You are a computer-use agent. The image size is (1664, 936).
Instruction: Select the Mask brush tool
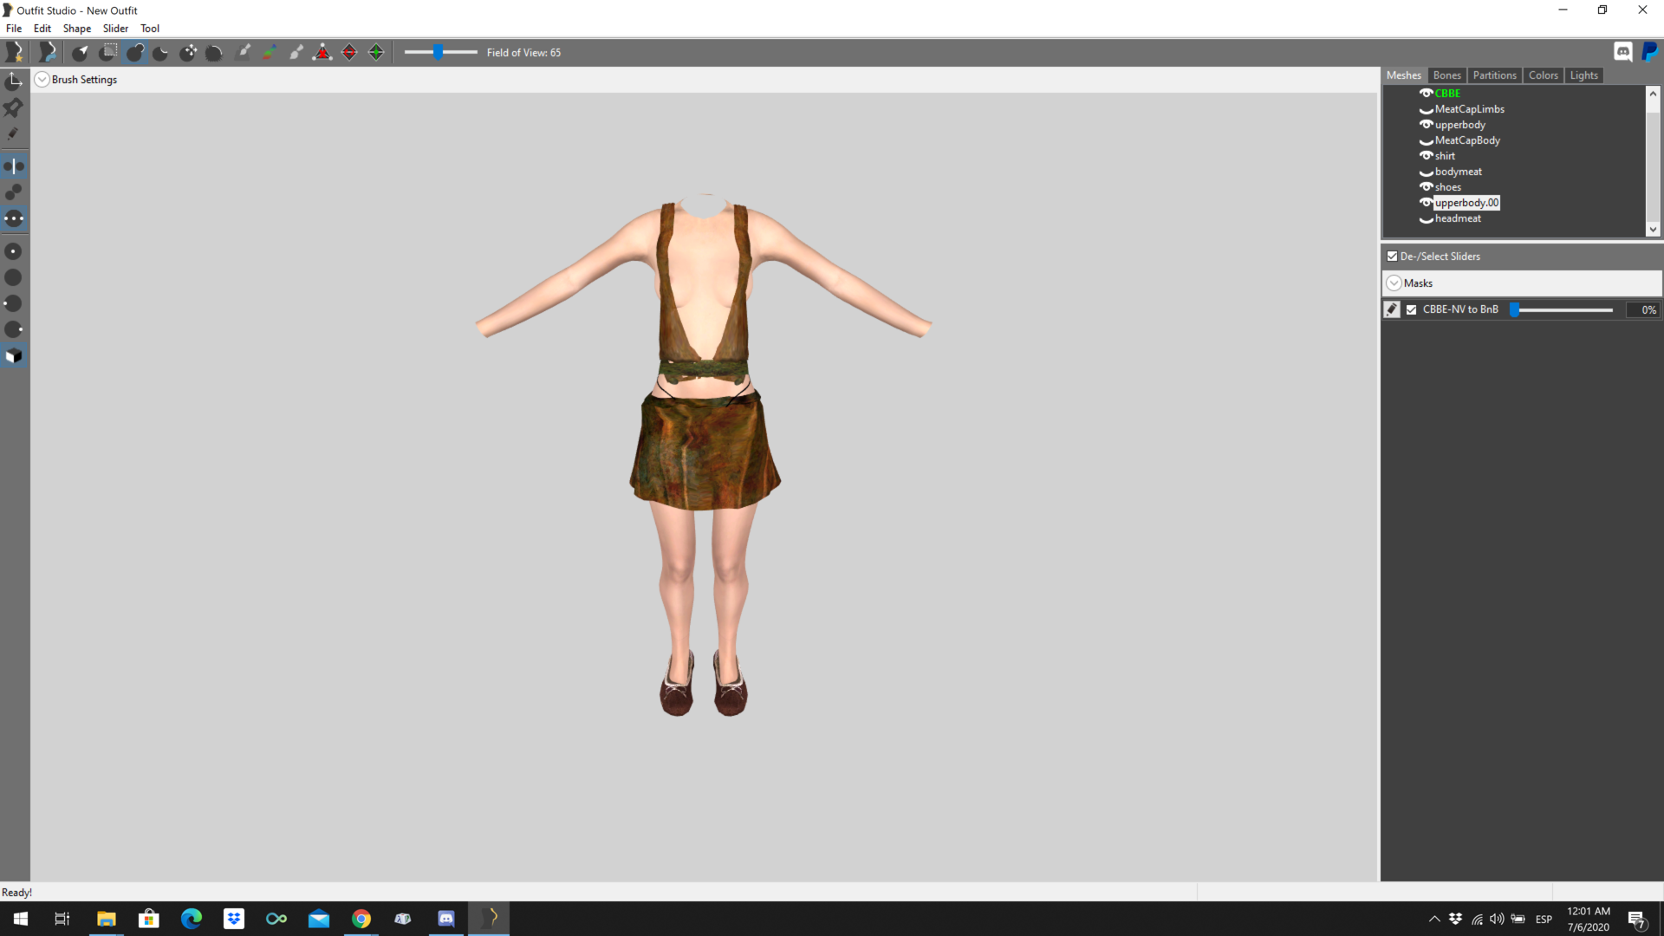107,52
